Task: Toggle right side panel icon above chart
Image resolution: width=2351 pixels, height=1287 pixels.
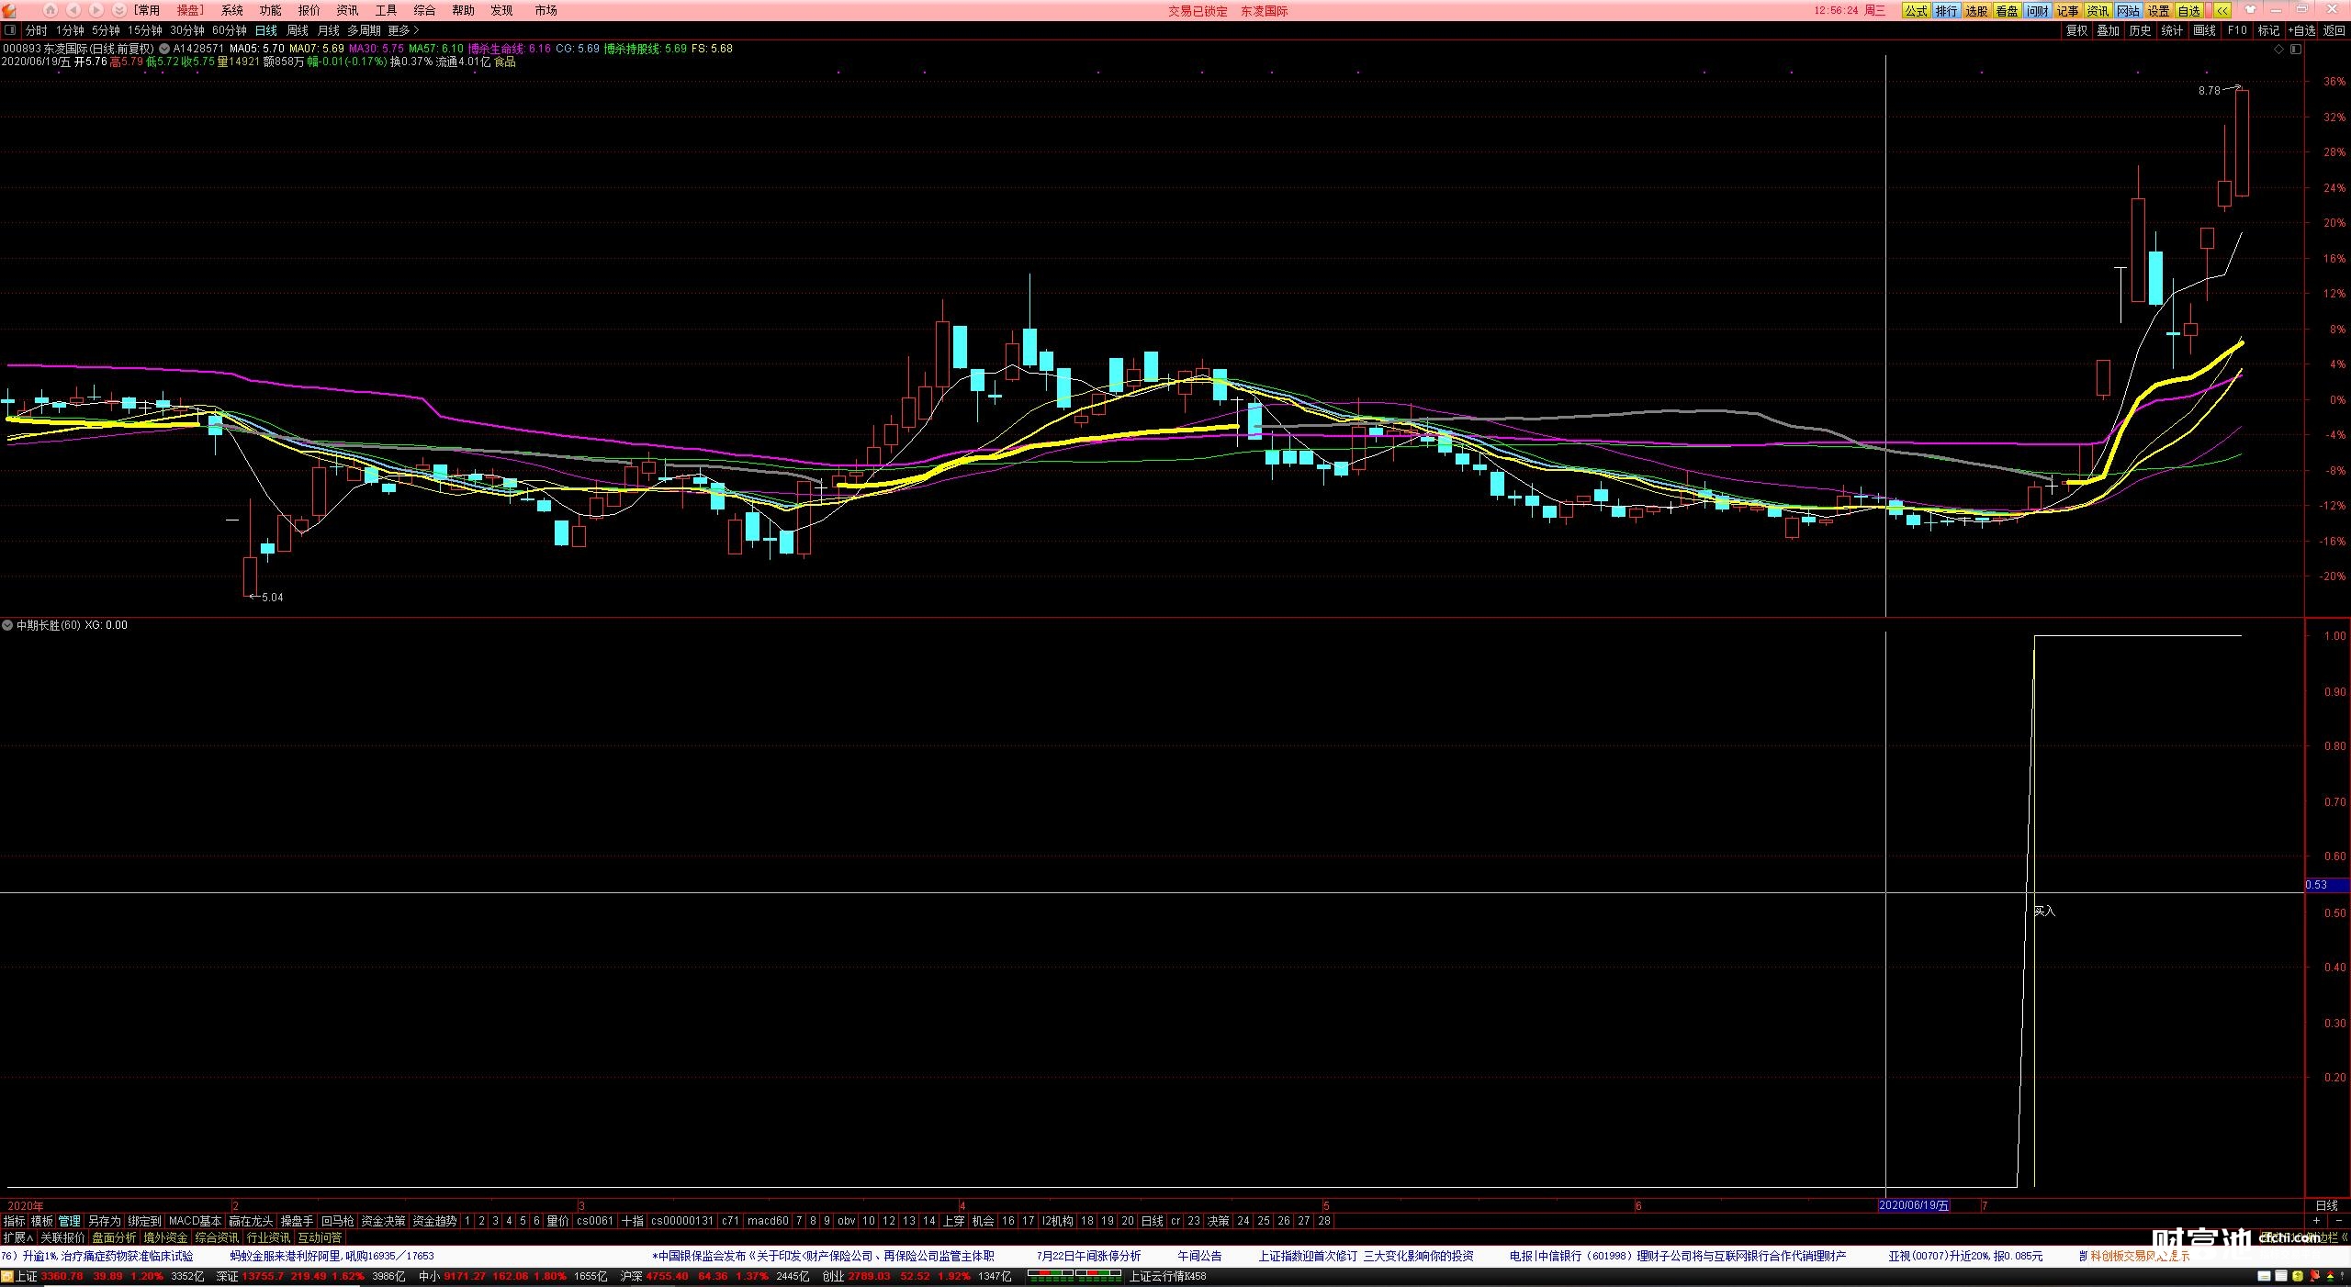Action: 2297,50
